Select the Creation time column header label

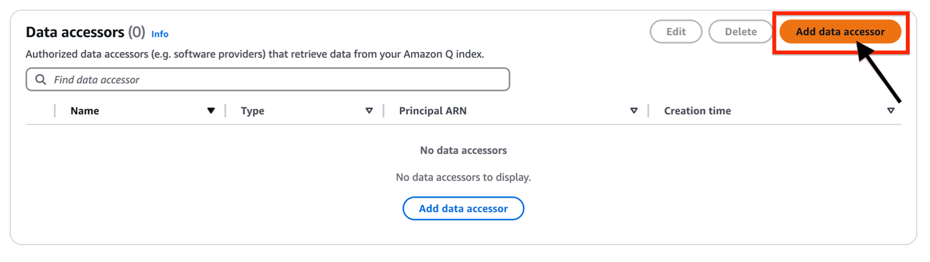click(x=697, y=111)
